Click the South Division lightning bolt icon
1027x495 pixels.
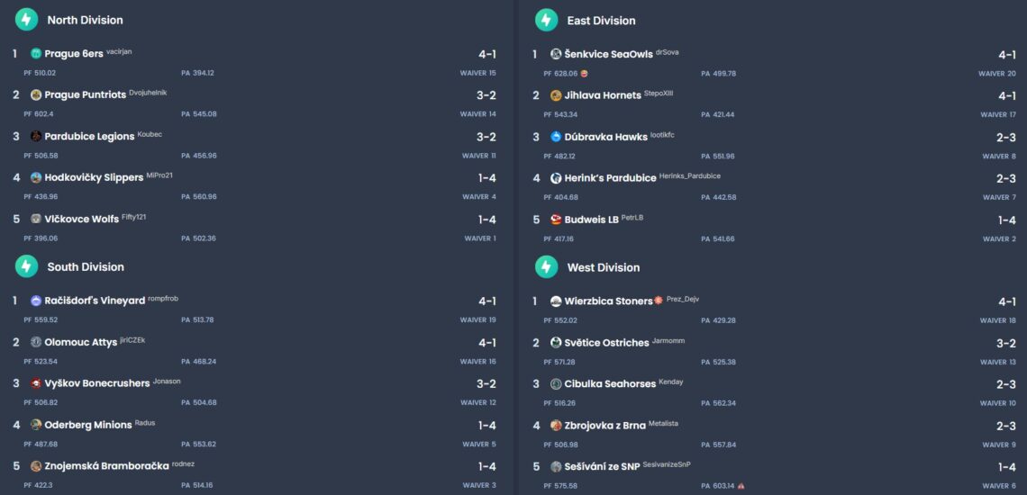coord(27,266)
